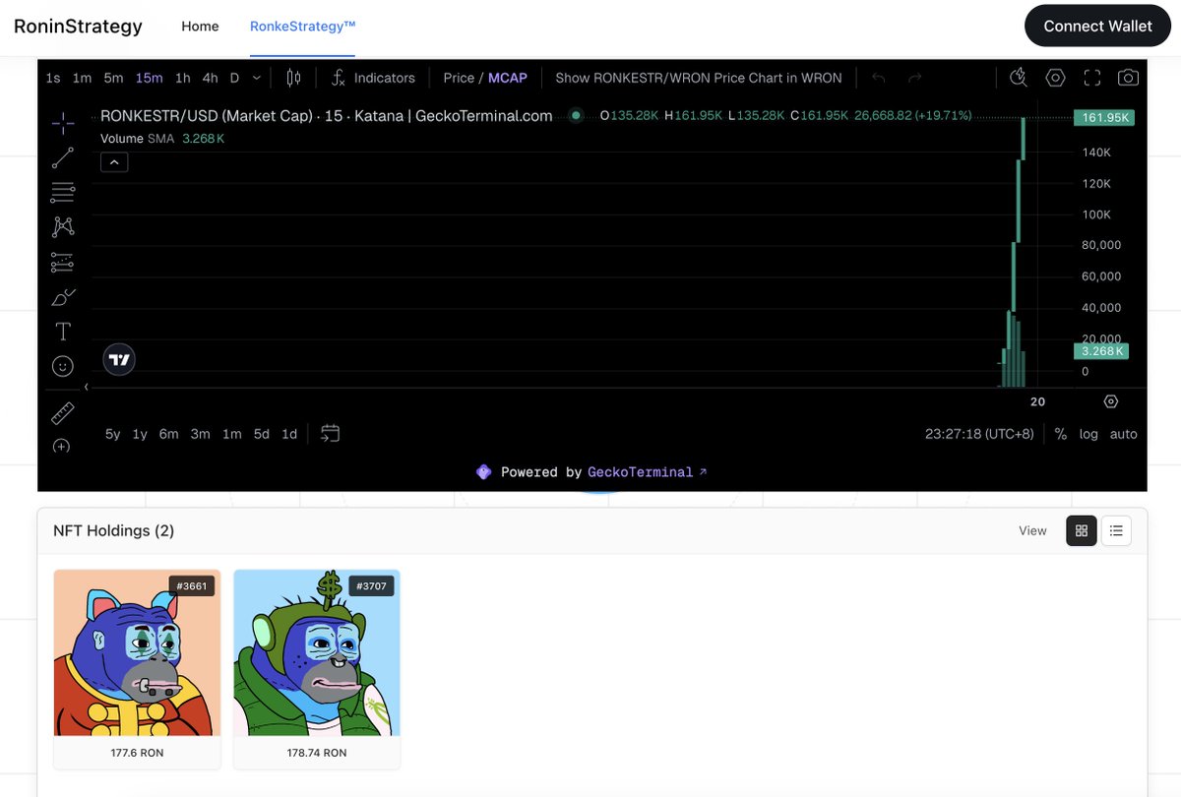Set chart range to 5d
The height and width of the screenshot is (797, 1181).
point(261,434)
